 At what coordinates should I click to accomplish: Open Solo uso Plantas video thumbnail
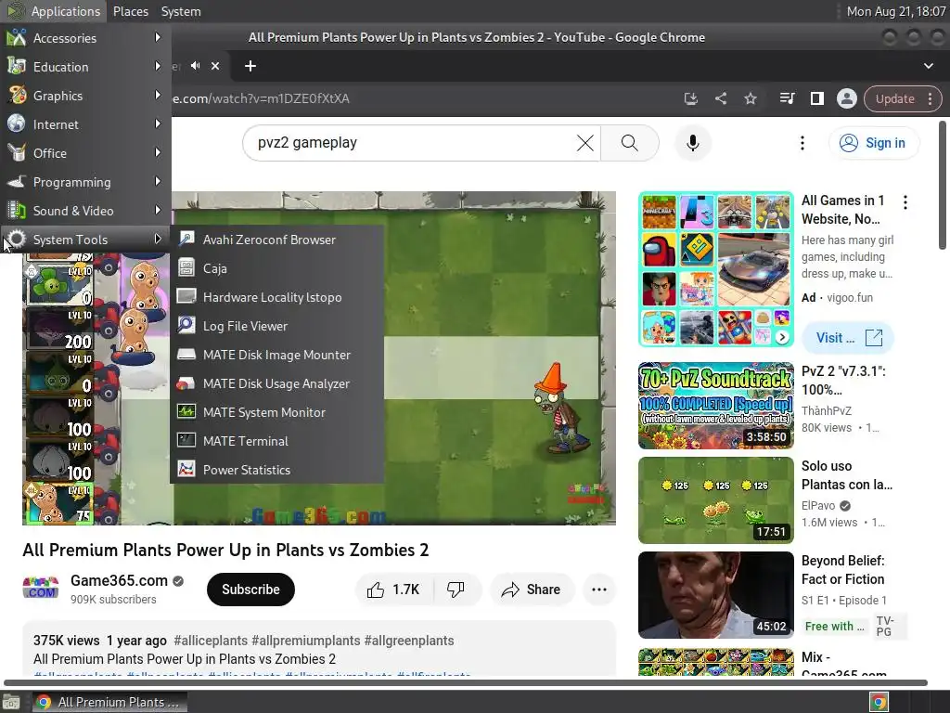click(x=715, y=500)
